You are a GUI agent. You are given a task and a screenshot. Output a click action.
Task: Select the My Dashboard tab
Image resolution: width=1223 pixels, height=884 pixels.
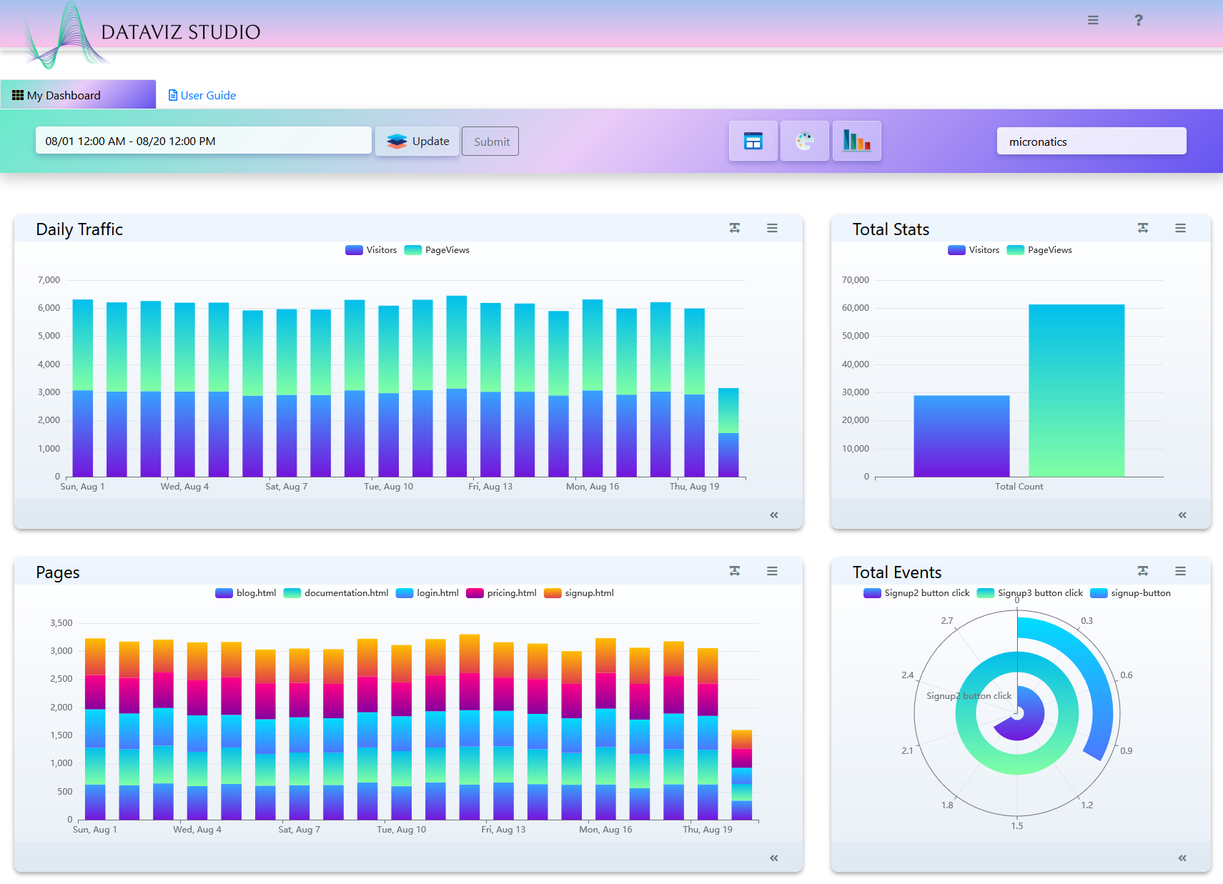click(x=63, y=94)
